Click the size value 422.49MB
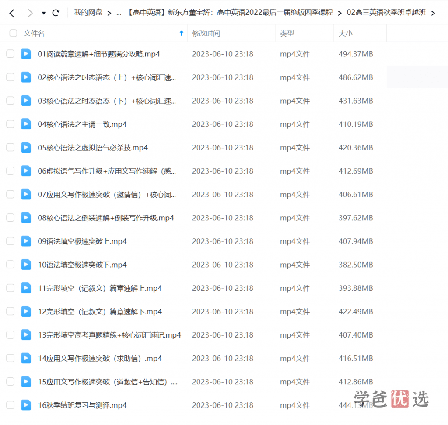Image resolution: width=448 pixels, height=425 pixels. point(356,312)
